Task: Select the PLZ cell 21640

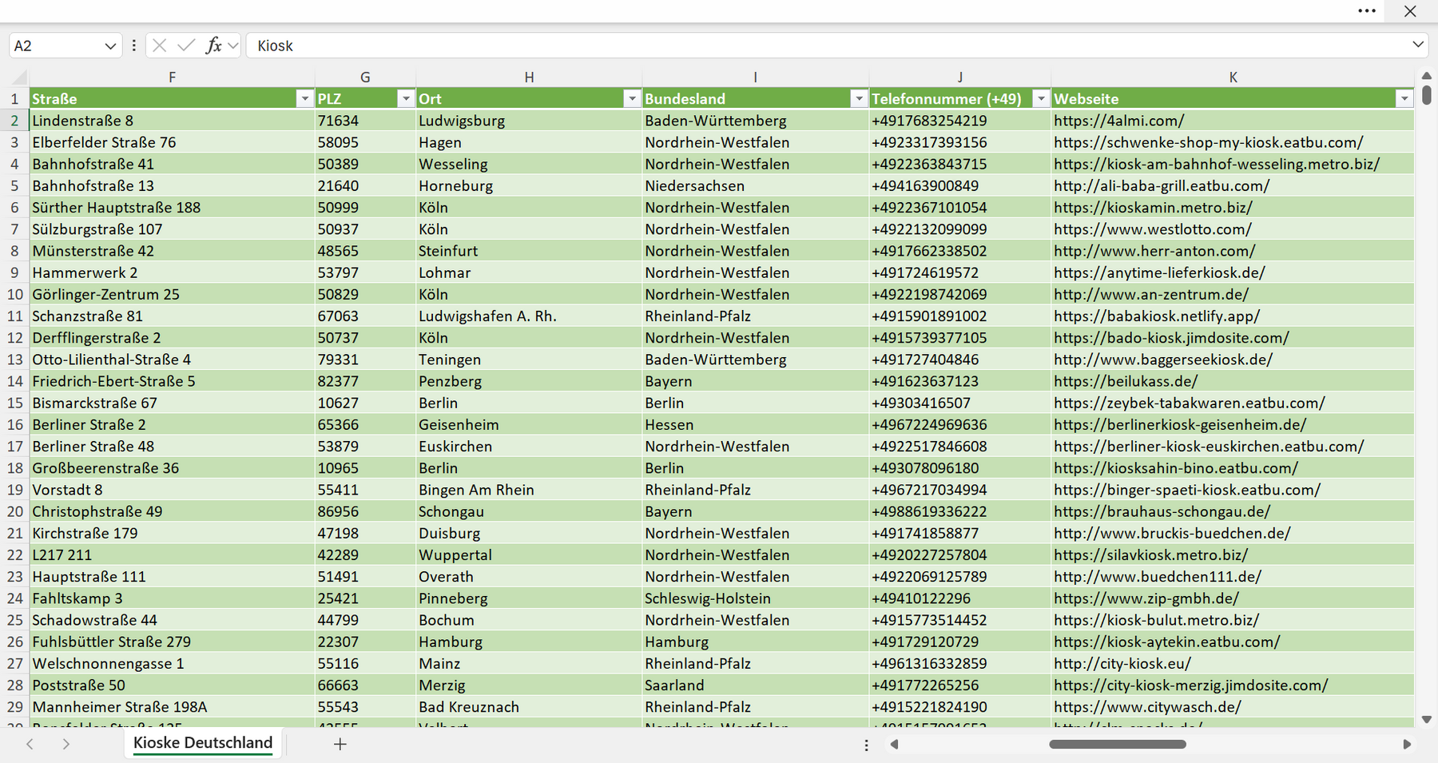Action: tap(365, 185)
